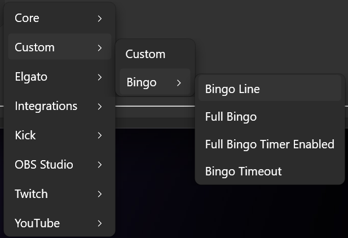Open the Core menu category
Viewport: 348px width, 238px height.
(x=27, y=18)
